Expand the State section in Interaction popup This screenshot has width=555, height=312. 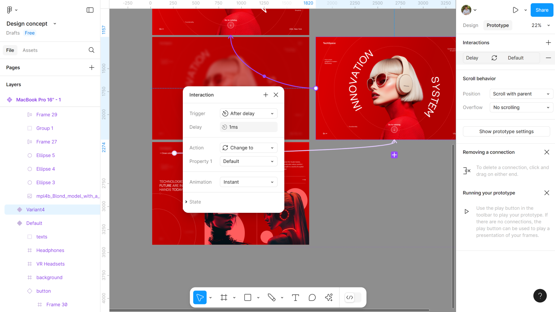pyautogui.click(x=195, y=202)
